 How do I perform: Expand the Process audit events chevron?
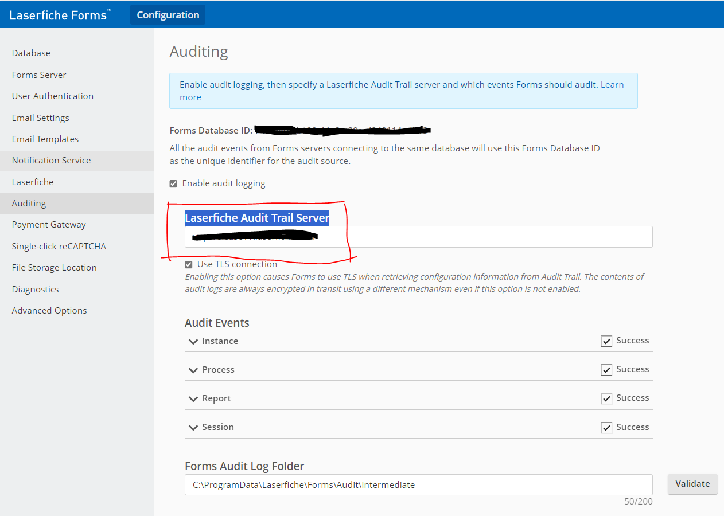pos(193,370)
